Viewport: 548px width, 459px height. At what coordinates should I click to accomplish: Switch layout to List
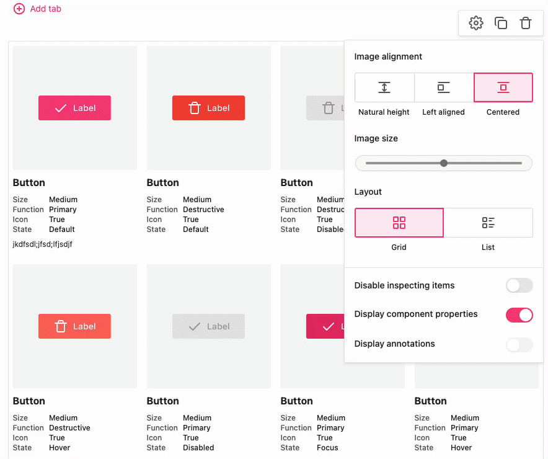tap(488, 223)
